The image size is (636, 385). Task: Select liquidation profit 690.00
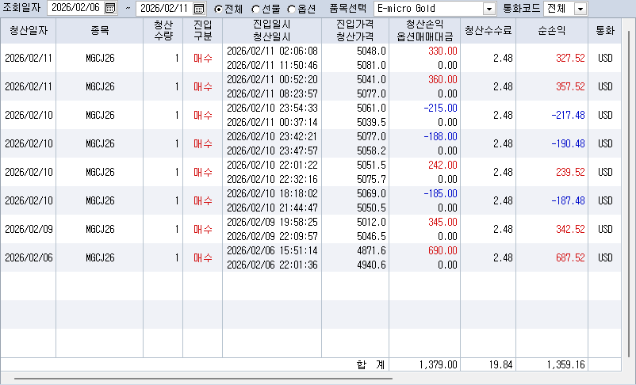443,250
